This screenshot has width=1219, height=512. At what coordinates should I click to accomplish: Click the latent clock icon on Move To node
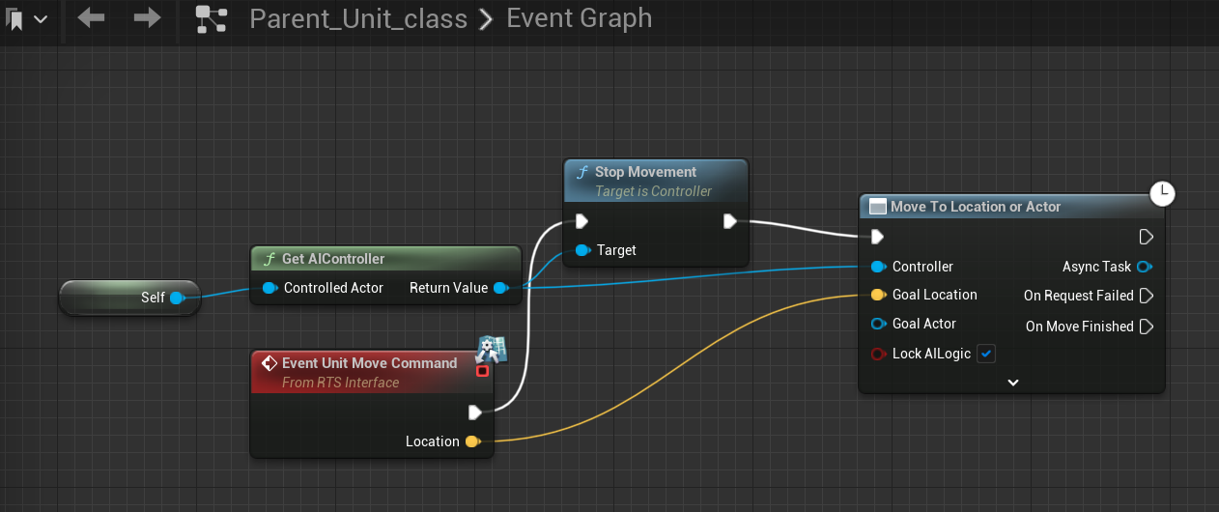(1163, 193)
